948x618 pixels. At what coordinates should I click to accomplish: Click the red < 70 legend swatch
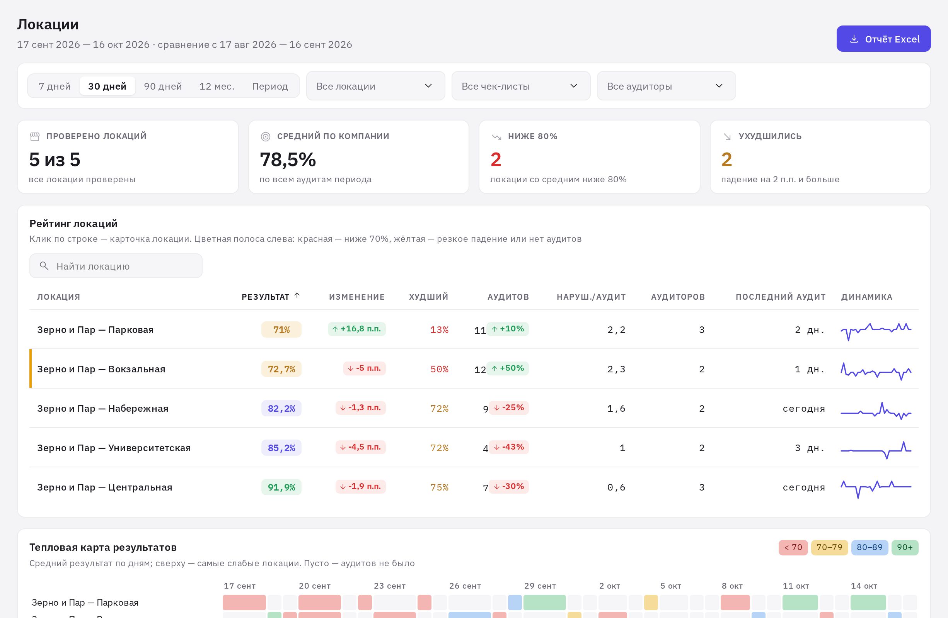(793, 547)
